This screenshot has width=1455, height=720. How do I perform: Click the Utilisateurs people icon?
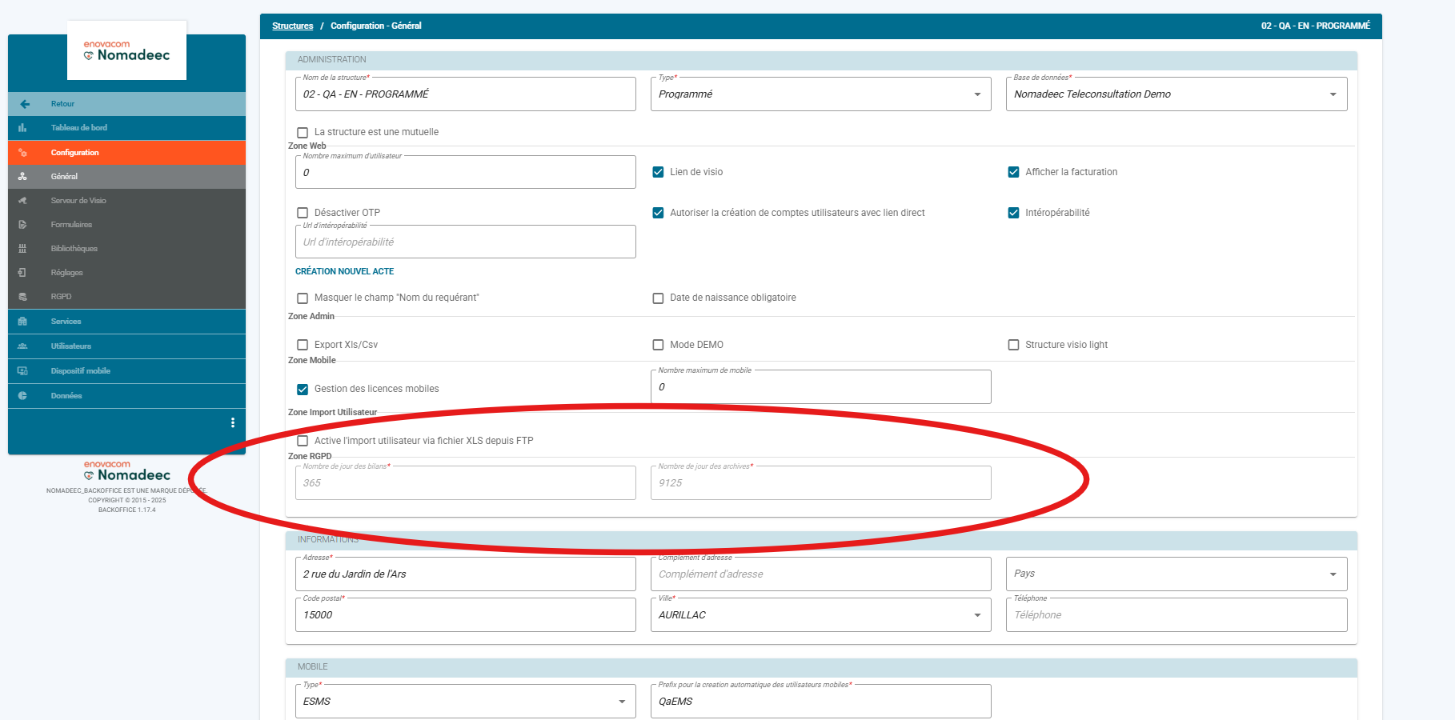pos(22,346)
